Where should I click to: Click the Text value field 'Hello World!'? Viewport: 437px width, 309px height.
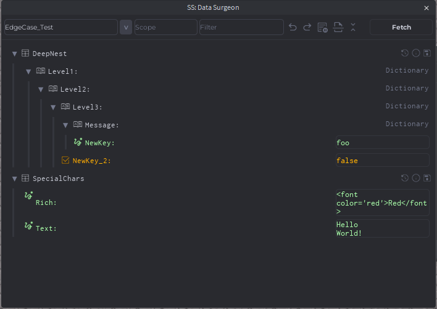click(x=383, y=228)
